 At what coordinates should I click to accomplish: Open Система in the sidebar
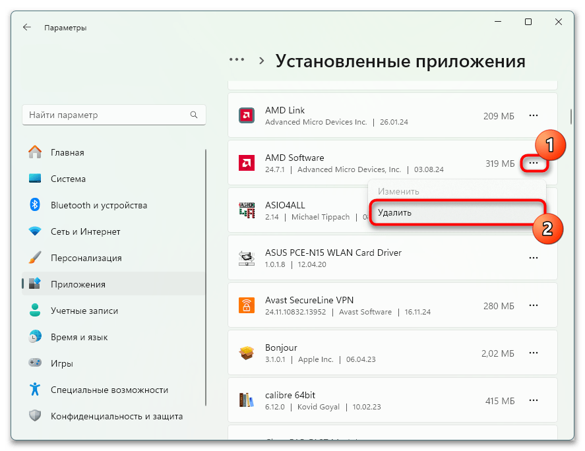tap(113, 179)
